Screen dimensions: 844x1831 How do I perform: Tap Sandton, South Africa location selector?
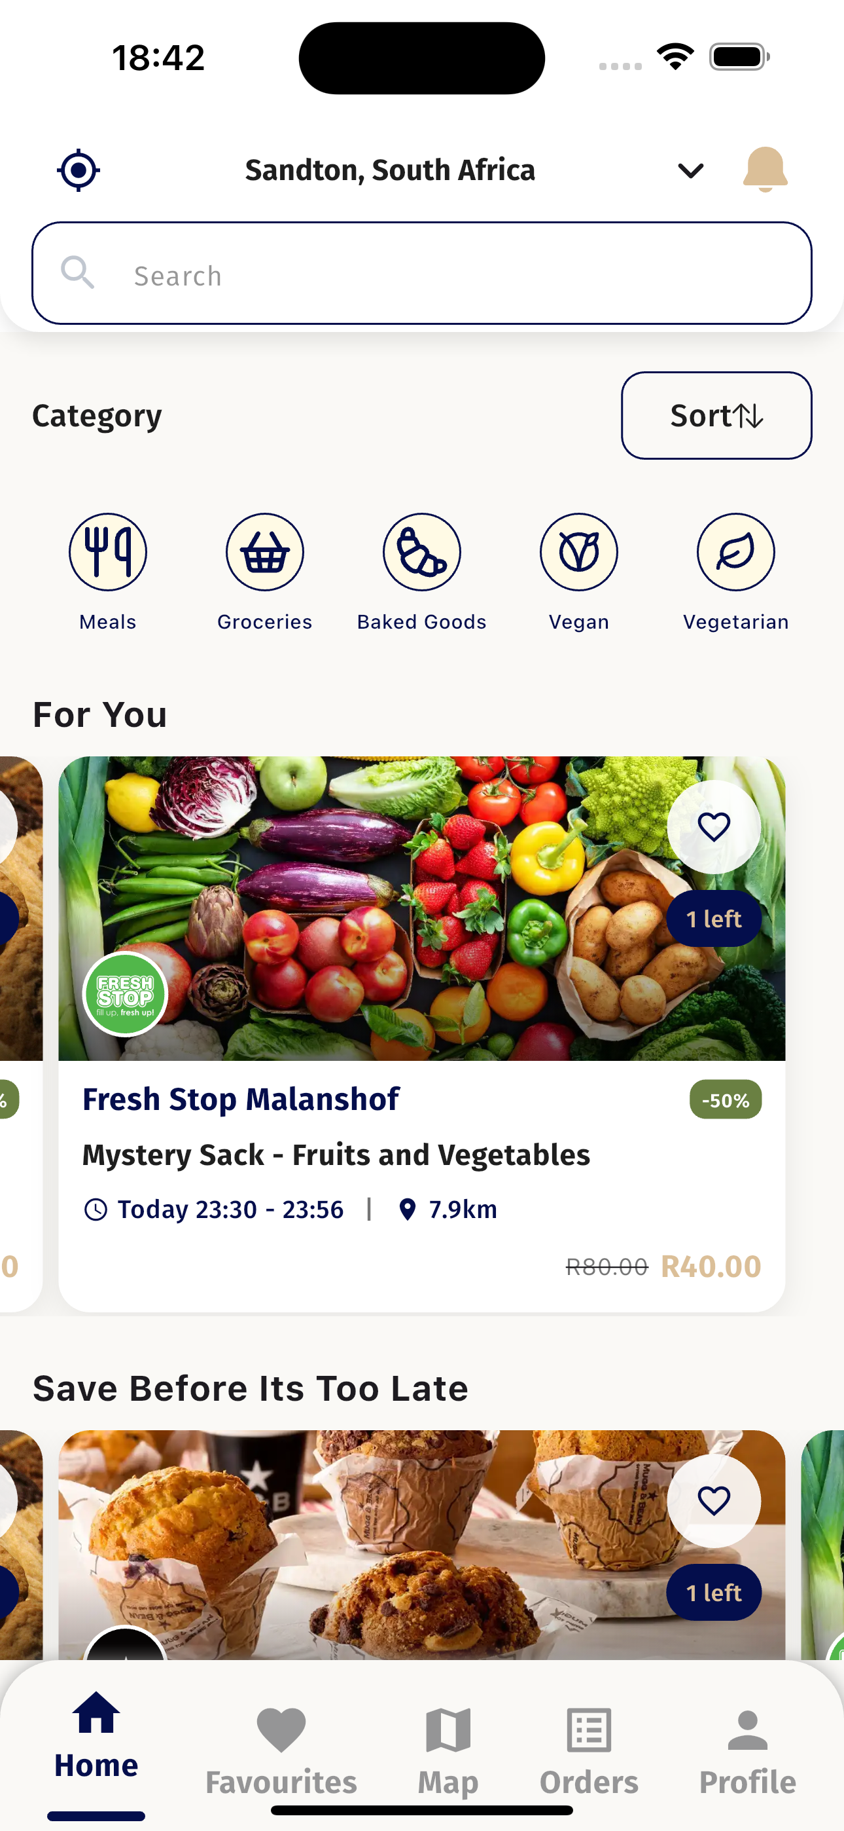[390, 170]
